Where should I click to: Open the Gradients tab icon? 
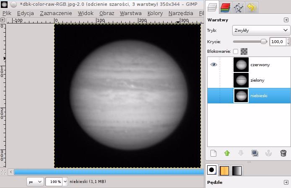[236, 170]
